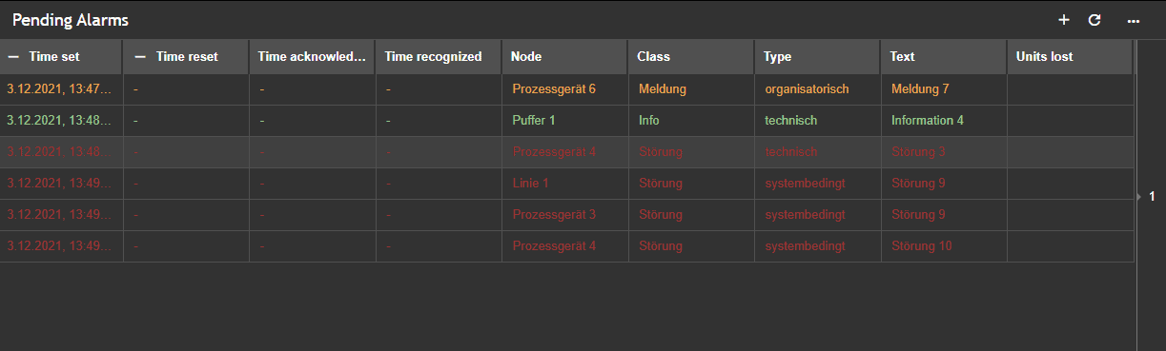This screenshot has width=1166, height=351.
Task: Click the Time acknowledged column header
Action: [x=313, y=57]
